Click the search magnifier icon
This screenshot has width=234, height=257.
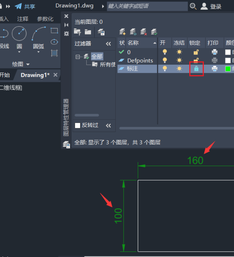pos(193,6)
